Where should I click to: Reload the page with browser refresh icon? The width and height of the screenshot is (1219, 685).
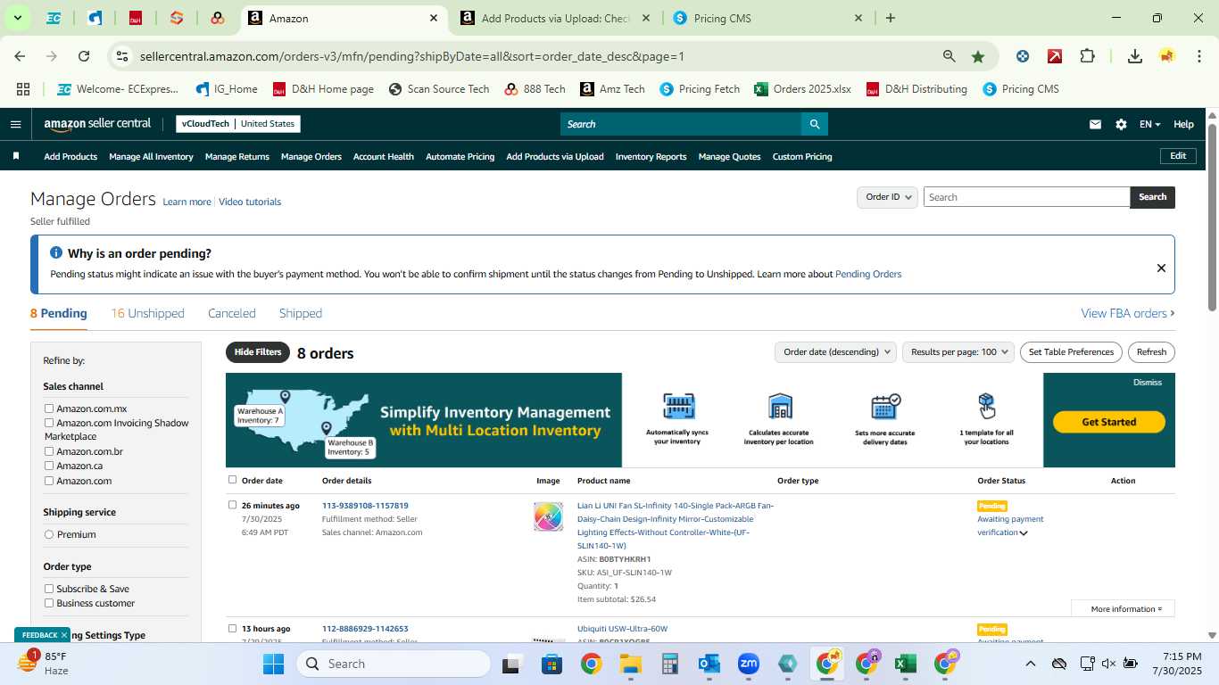click(x=84, y=56)
